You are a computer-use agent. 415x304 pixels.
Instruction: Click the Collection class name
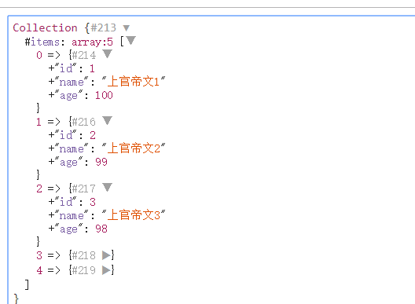(x=45, y=27)
